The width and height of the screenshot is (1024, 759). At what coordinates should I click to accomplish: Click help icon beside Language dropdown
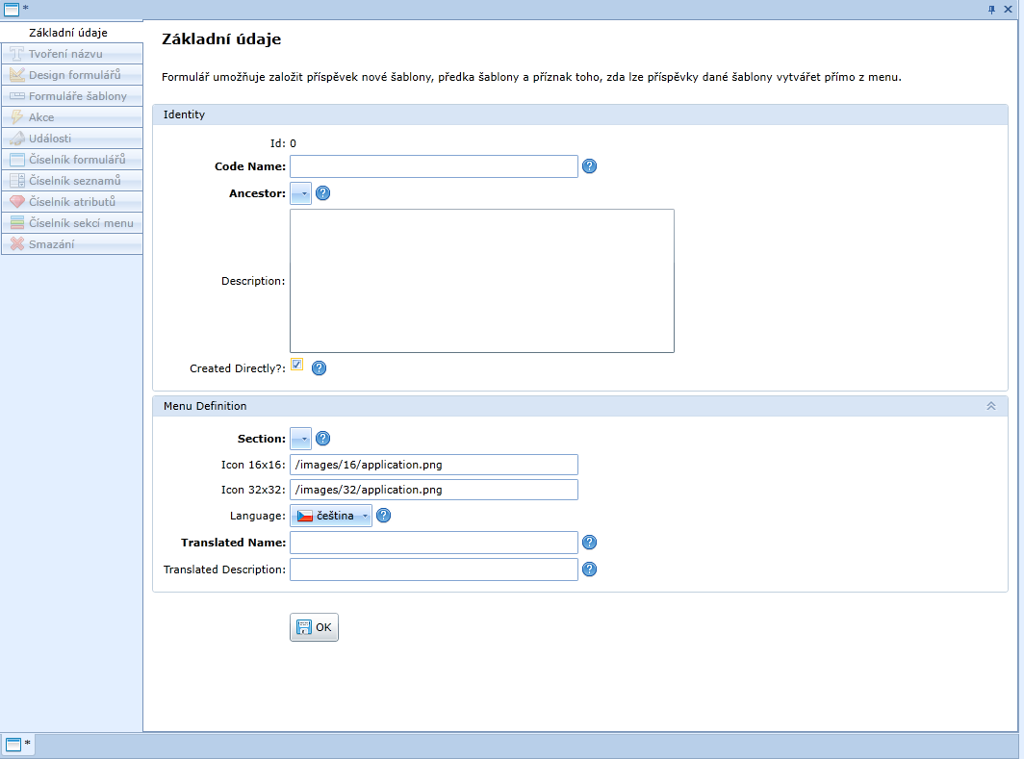pyautogui.click(x=383, y=516)
